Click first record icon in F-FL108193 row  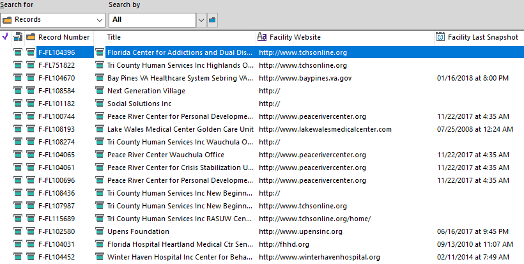coord(18,129)
